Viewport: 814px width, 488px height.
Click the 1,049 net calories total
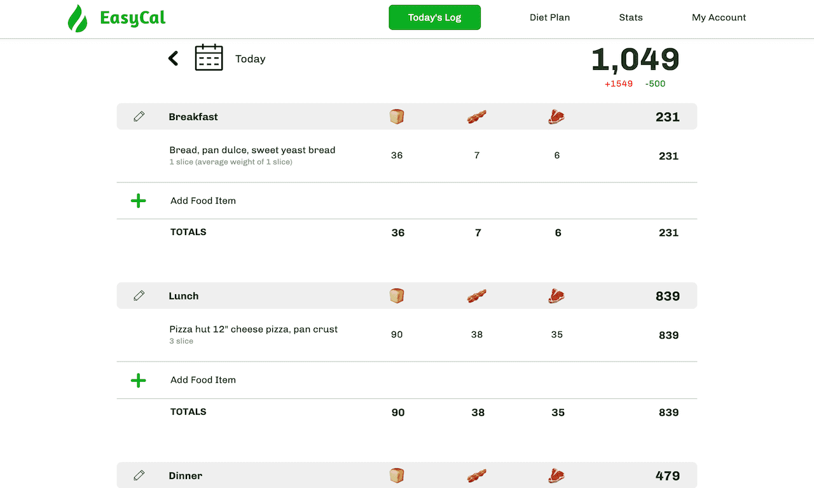(635, 59)
